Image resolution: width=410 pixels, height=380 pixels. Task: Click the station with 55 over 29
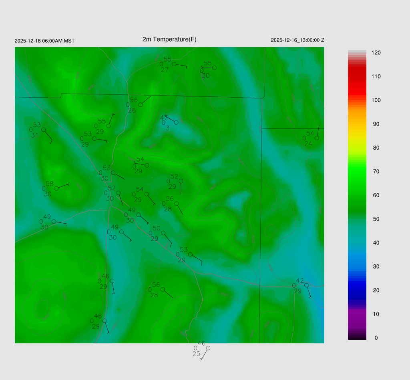point(109,126)
